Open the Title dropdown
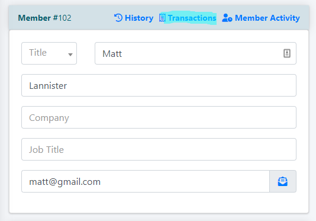The image size is (316, 221). (49, 53)
